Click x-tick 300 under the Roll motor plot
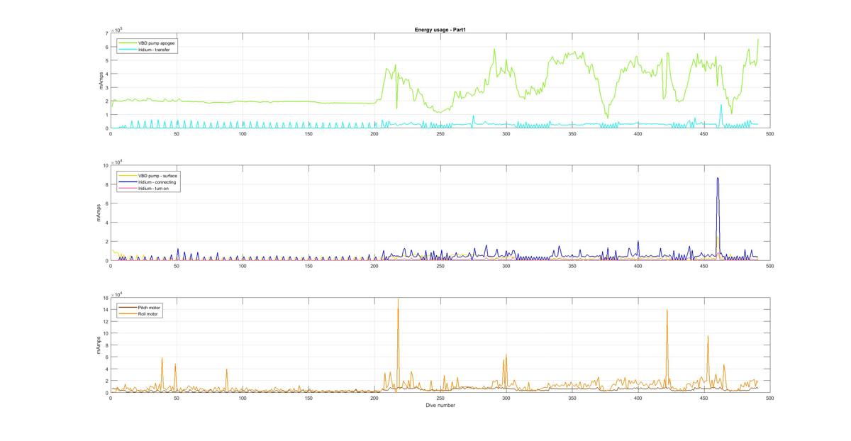 (x=506, y=398)
